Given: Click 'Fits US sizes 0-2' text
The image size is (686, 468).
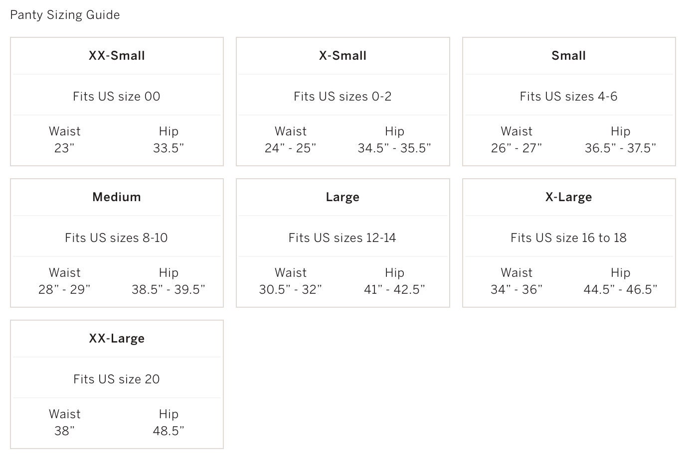Looking at the screenshot, I should coord(343,96).
